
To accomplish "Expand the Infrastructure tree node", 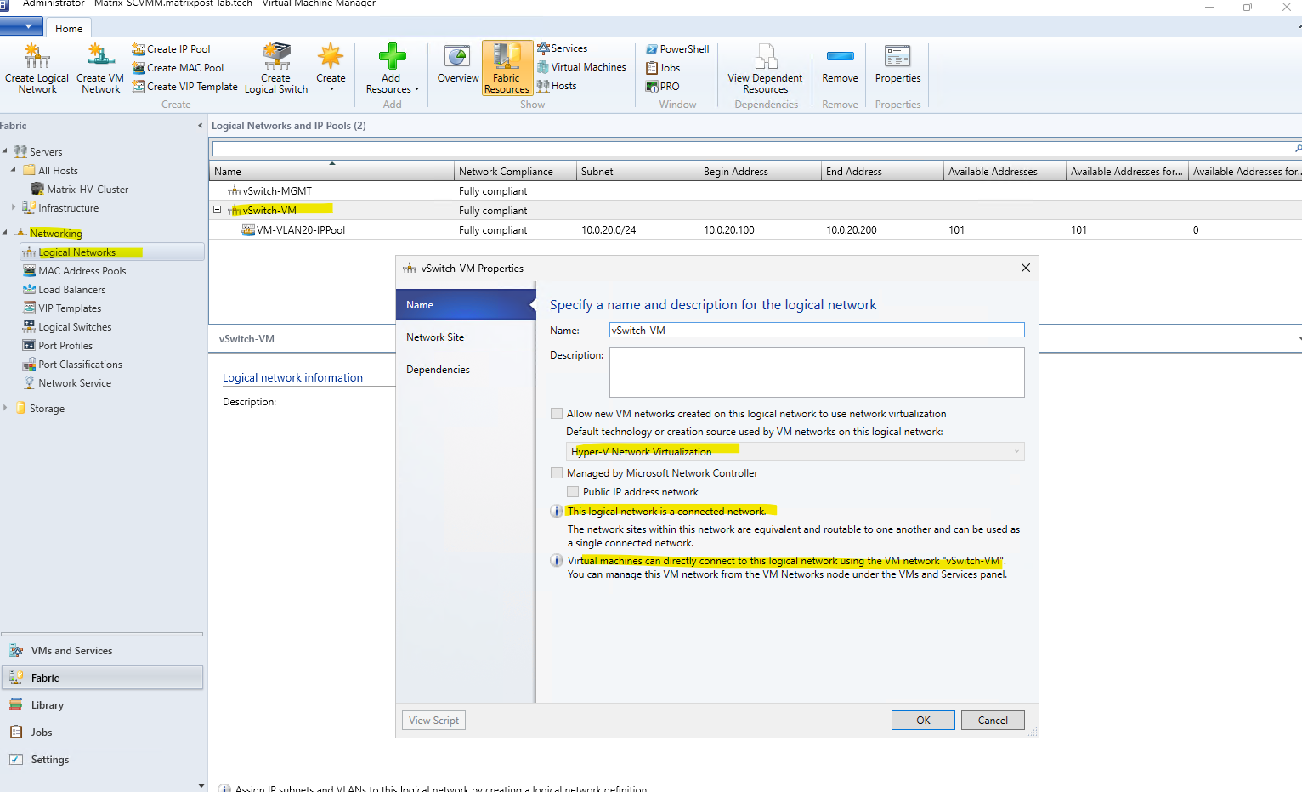I will [14, 207].
